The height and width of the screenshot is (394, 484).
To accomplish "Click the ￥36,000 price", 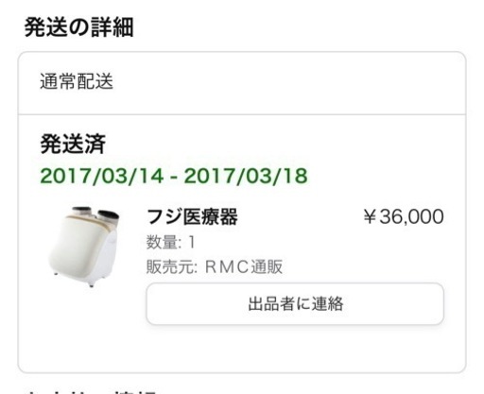I will [x=404, y=217].
